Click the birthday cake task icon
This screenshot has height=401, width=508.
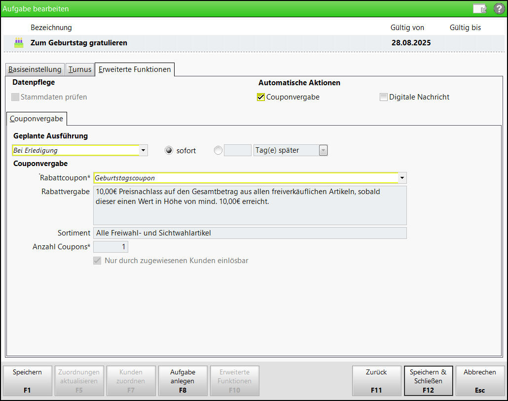click(x=19, y=43)
